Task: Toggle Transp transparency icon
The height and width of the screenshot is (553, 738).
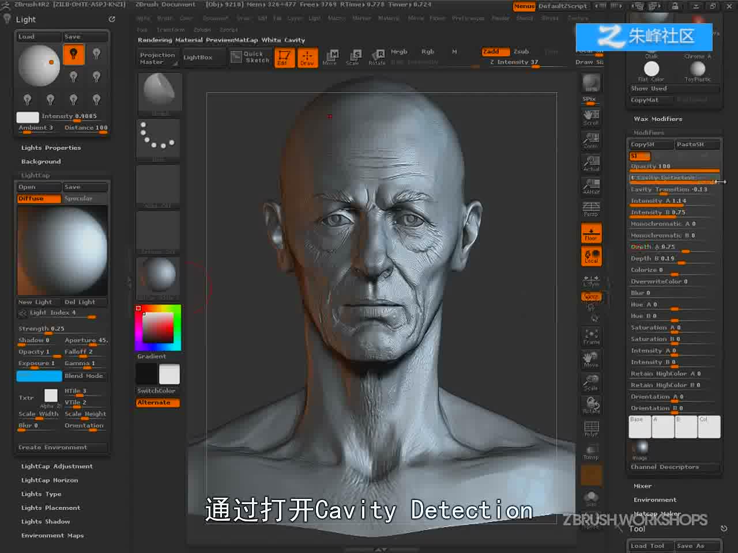Action: tap(591, 452)
